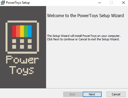
Task: Click the orange stripe in the logo
Action: pos(18,31)
